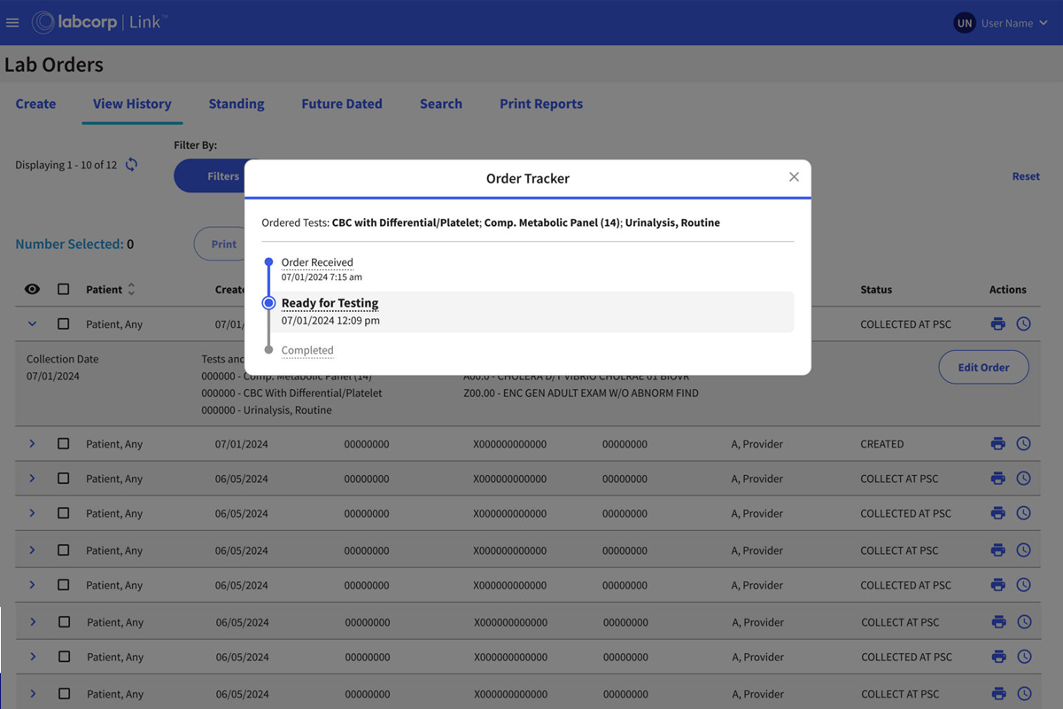This screenshot has width=1063, height=709.
Task: Refresh the displayed orders list
Action: click(x=131, y=164)
